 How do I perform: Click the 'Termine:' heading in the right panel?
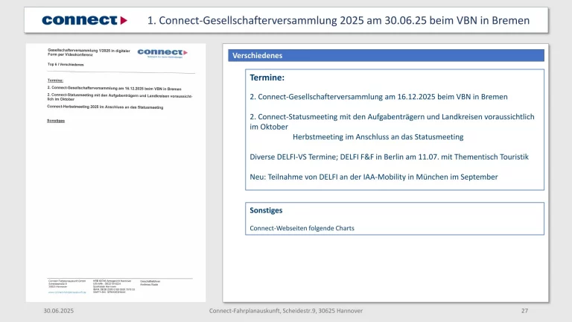267,78
